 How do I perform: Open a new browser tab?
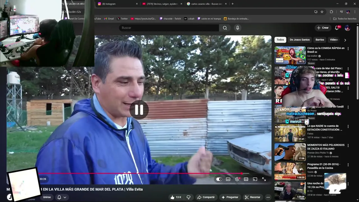(233, 4)
